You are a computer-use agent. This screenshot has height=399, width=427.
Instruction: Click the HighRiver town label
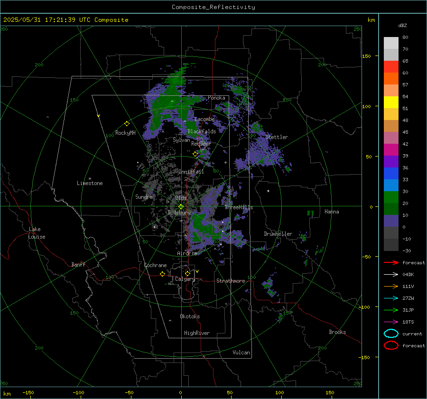coord(197,333)
